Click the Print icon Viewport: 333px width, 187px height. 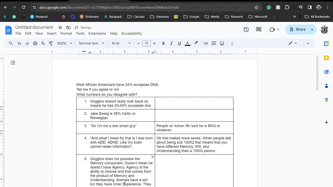click(35, 43)
